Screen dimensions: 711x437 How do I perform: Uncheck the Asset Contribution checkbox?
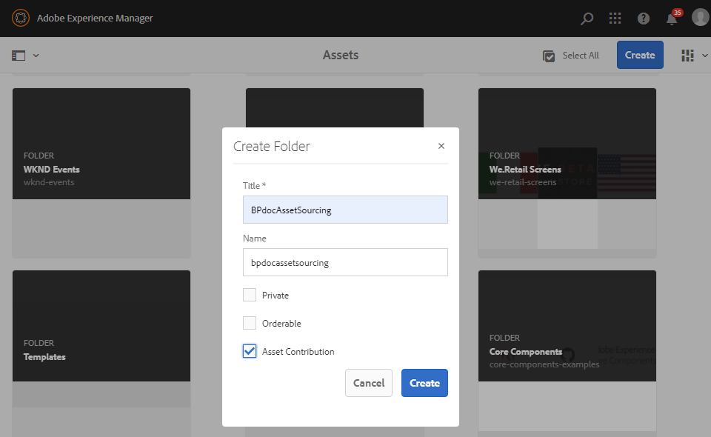(250, 351)
